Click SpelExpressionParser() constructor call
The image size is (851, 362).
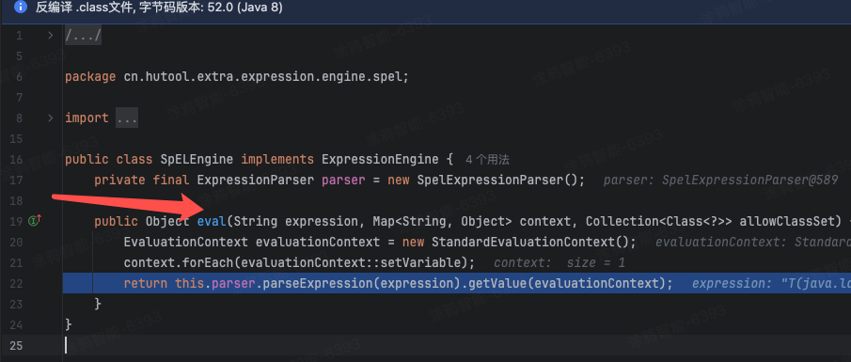pyautogui.click(x=496, y=181)
